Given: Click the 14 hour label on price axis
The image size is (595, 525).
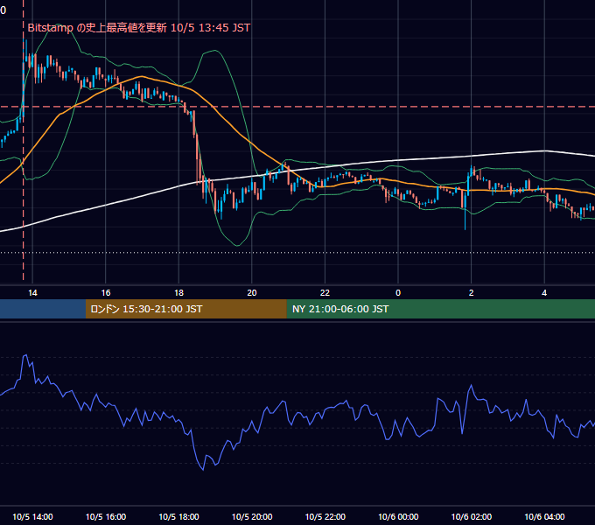Looking at the screenshot, I should coord(32,293).
